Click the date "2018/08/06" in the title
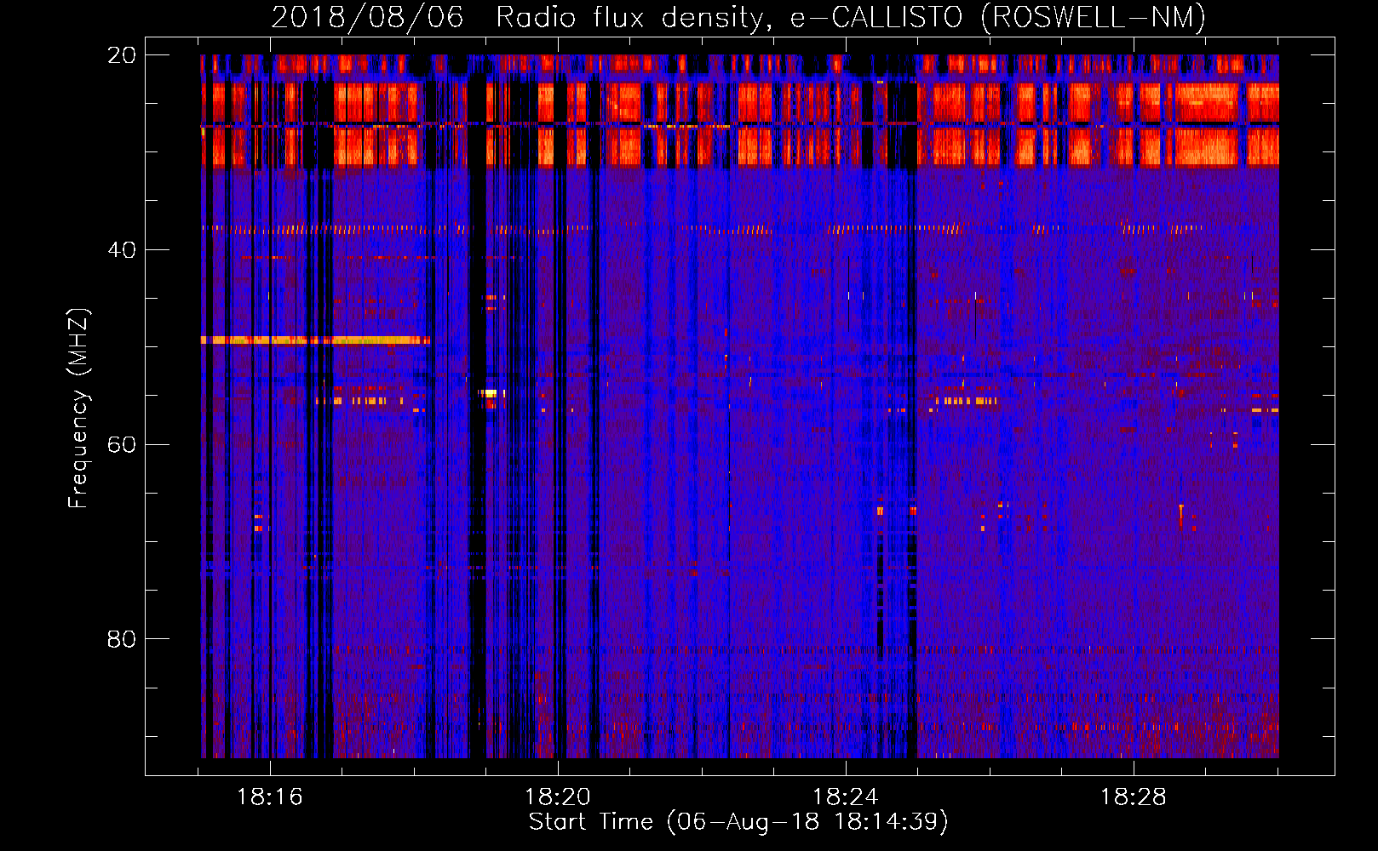1378x851 pixels. click(x=367, y=17)
